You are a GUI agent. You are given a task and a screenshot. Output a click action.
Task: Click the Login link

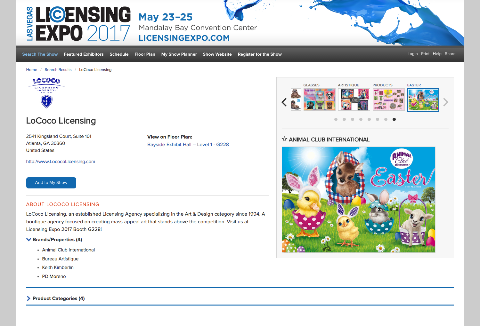coord(412,54)
